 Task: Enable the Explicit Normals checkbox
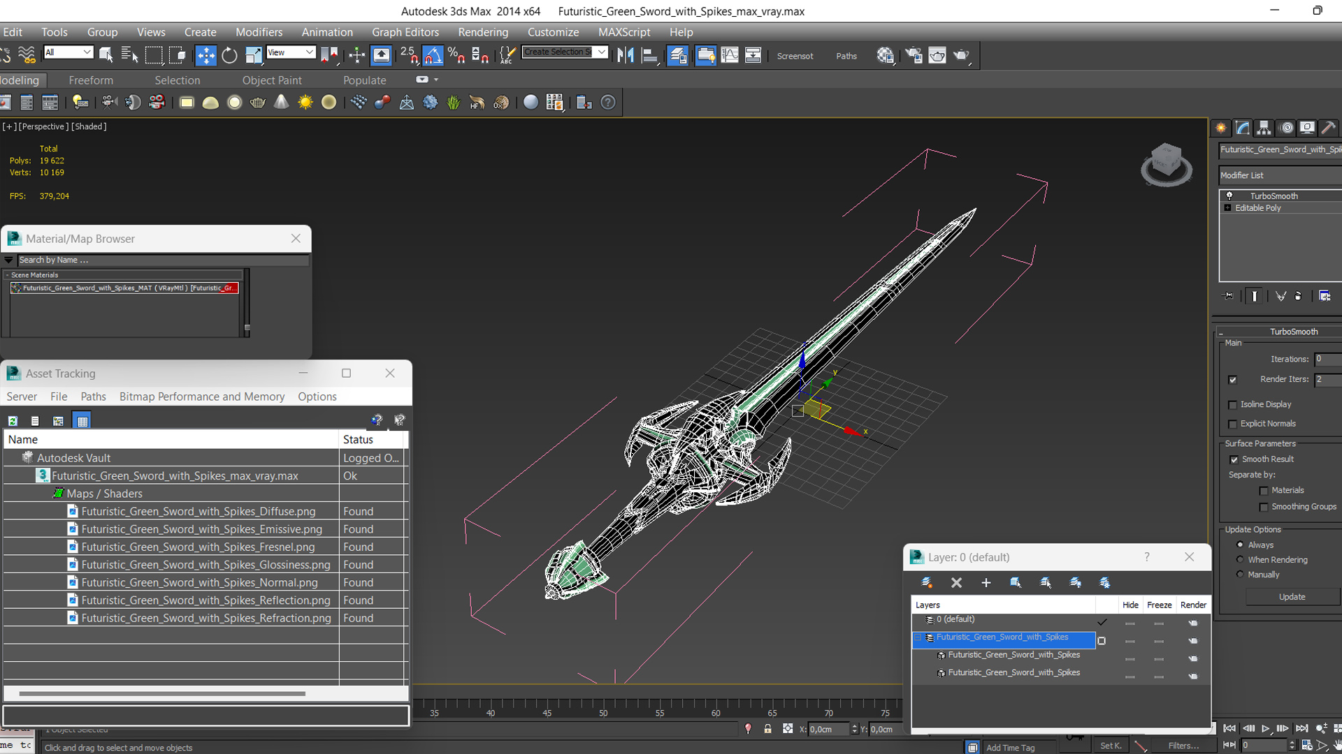point(1232,424)
